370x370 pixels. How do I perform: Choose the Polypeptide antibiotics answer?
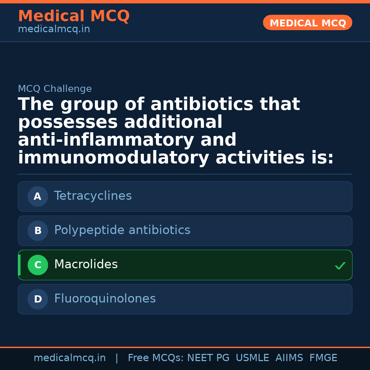click(122, 230)
